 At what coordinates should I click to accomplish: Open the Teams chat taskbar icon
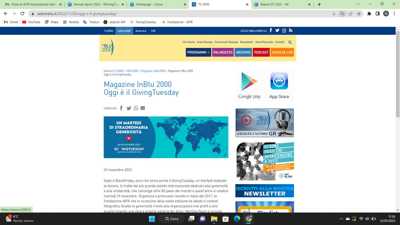(x=203, y=219)
